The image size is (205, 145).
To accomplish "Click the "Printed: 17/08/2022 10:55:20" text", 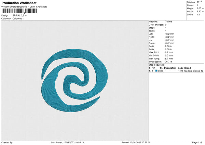I will point(136,143).
